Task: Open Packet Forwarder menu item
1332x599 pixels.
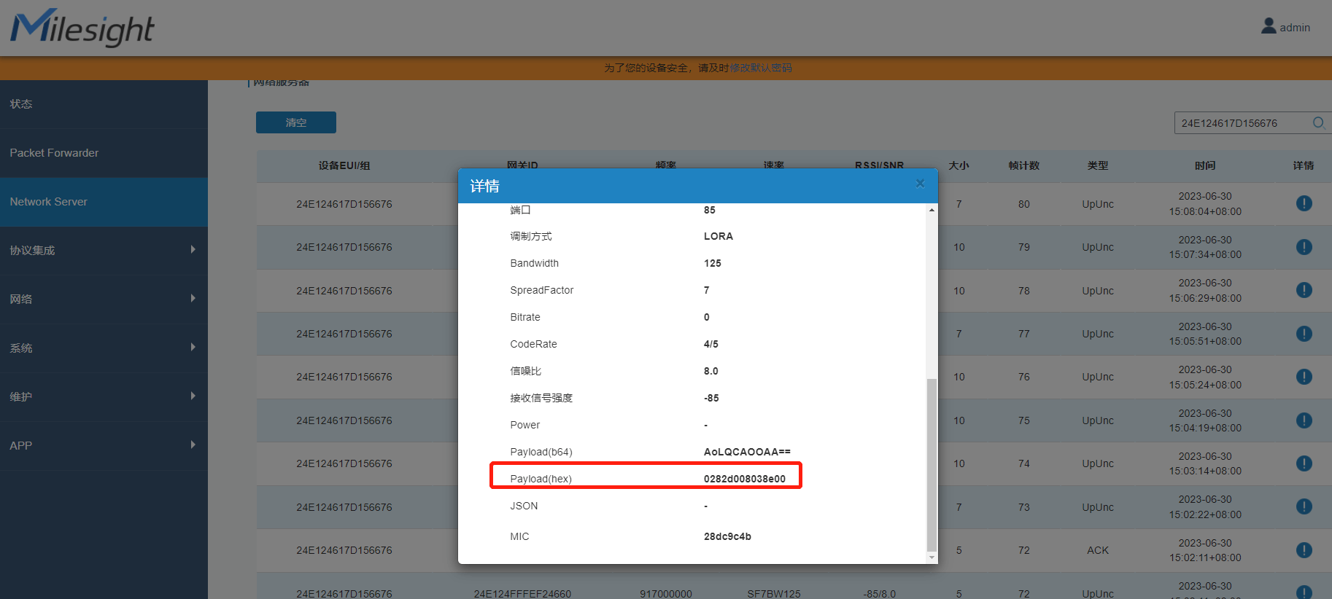Action: click(54, 153)
